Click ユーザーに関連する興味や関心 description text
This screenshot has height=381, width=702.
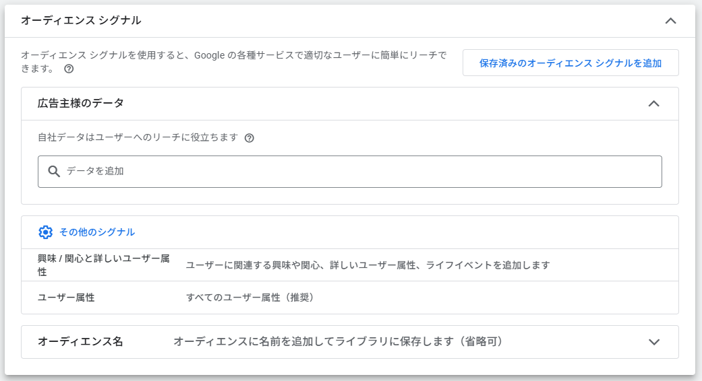click(368, 265)
